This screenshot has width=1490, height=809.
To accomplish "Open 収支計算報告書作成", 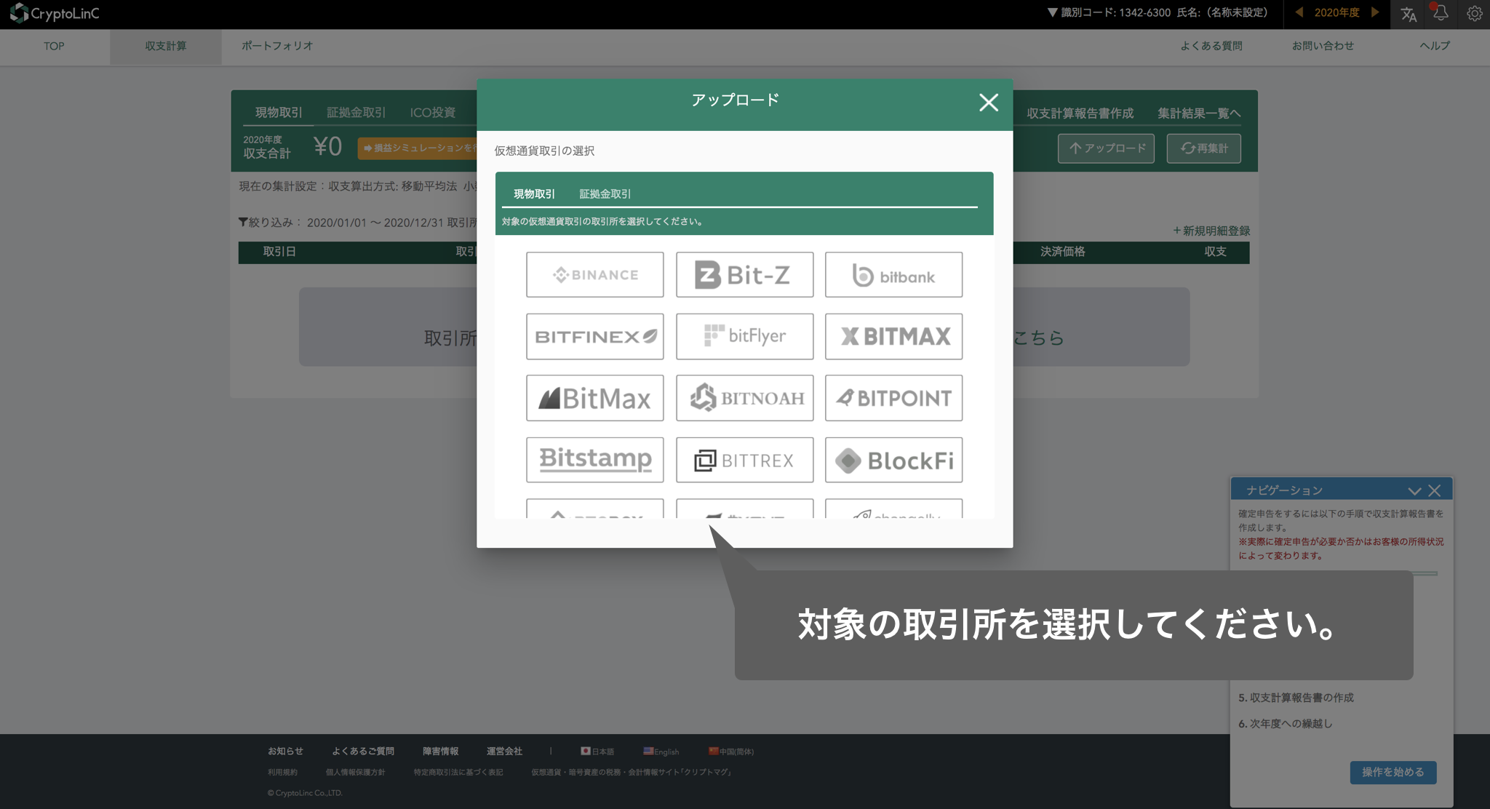I will coord(1080,113).
